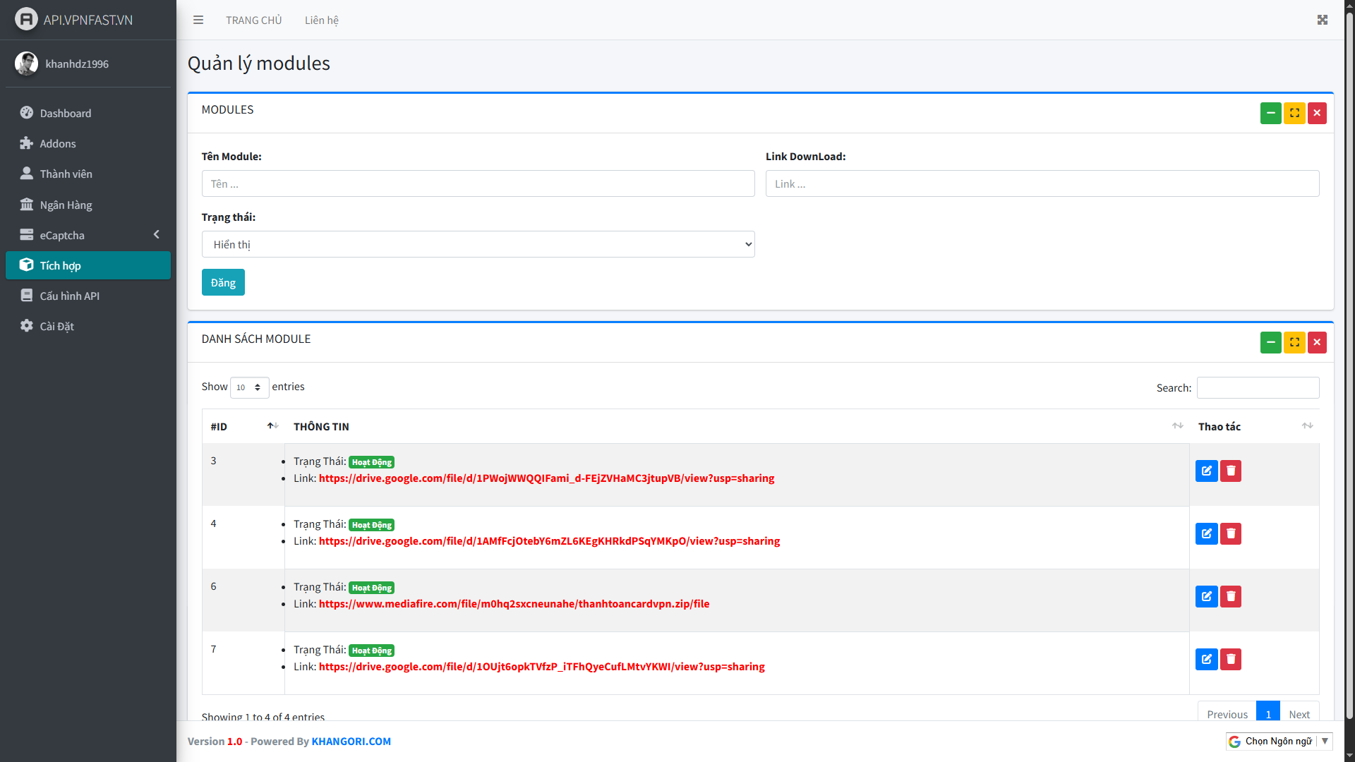Screen dimensions: 1355x762
Task: Click the fullscreen icon in top navbar
Action: click(x=1323, y=20)
